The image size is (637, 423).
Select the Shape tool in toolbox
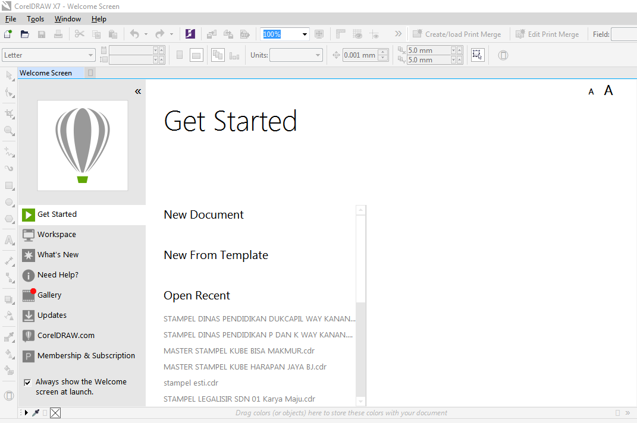click(10, 93)
